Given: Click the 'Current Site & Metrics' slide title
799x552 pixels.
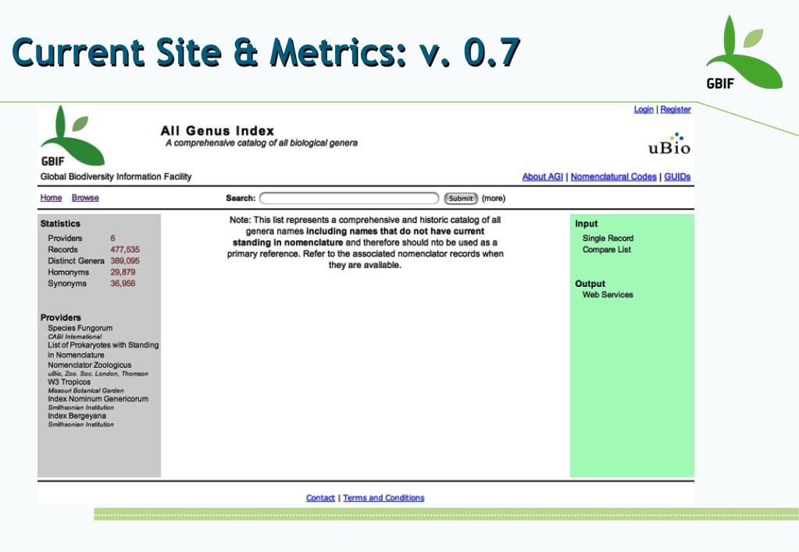Looking at the screenshot, I should point(266,52).
